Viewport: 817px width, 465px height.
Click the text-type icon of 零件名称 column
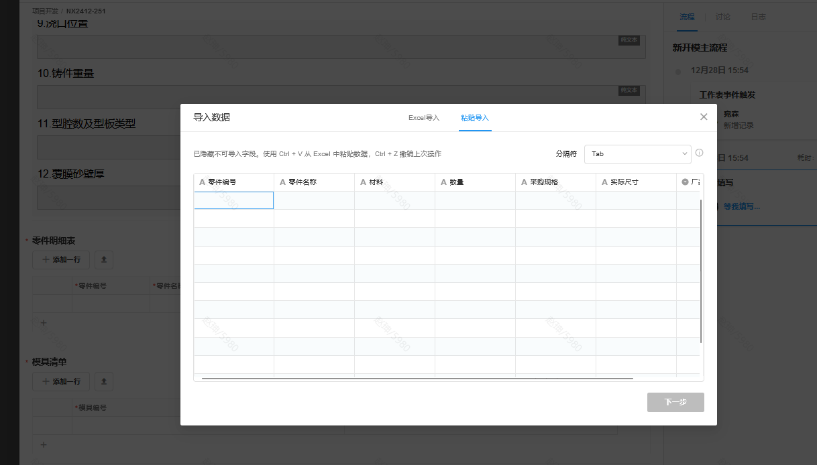[x=283, y=182]
